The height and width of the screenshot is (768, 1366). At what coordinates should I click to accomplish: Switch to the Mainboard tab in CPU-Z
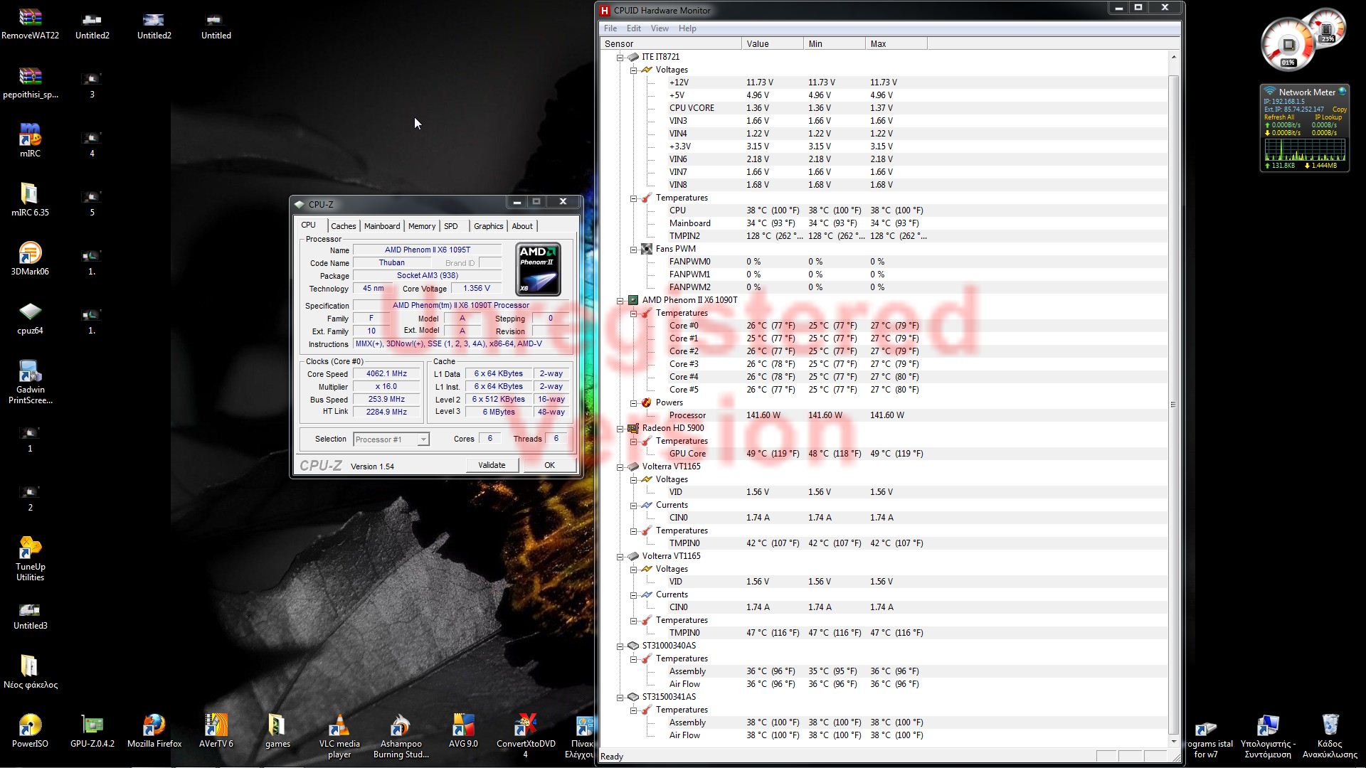coord(382,226)
